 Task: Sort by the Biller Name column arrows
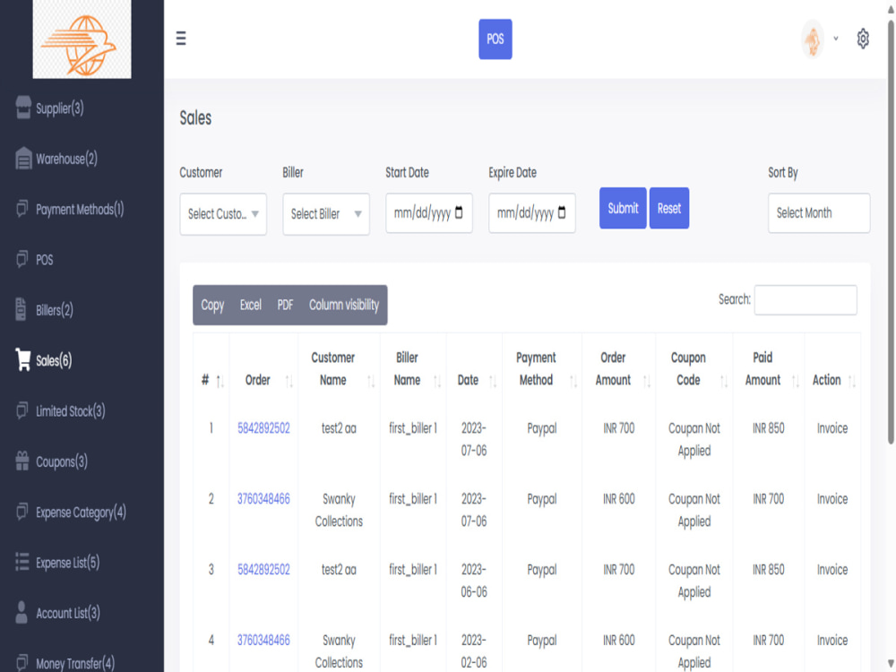click(437, 382)
